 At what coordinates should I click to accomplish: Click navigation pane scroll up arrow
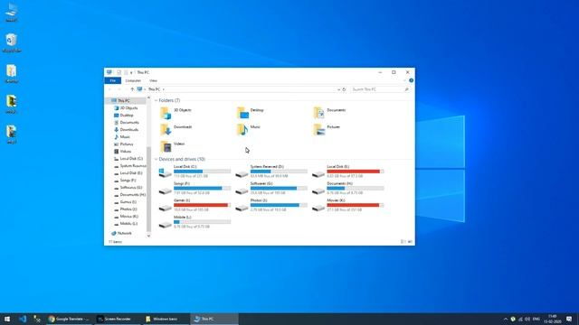click(148, 98)
